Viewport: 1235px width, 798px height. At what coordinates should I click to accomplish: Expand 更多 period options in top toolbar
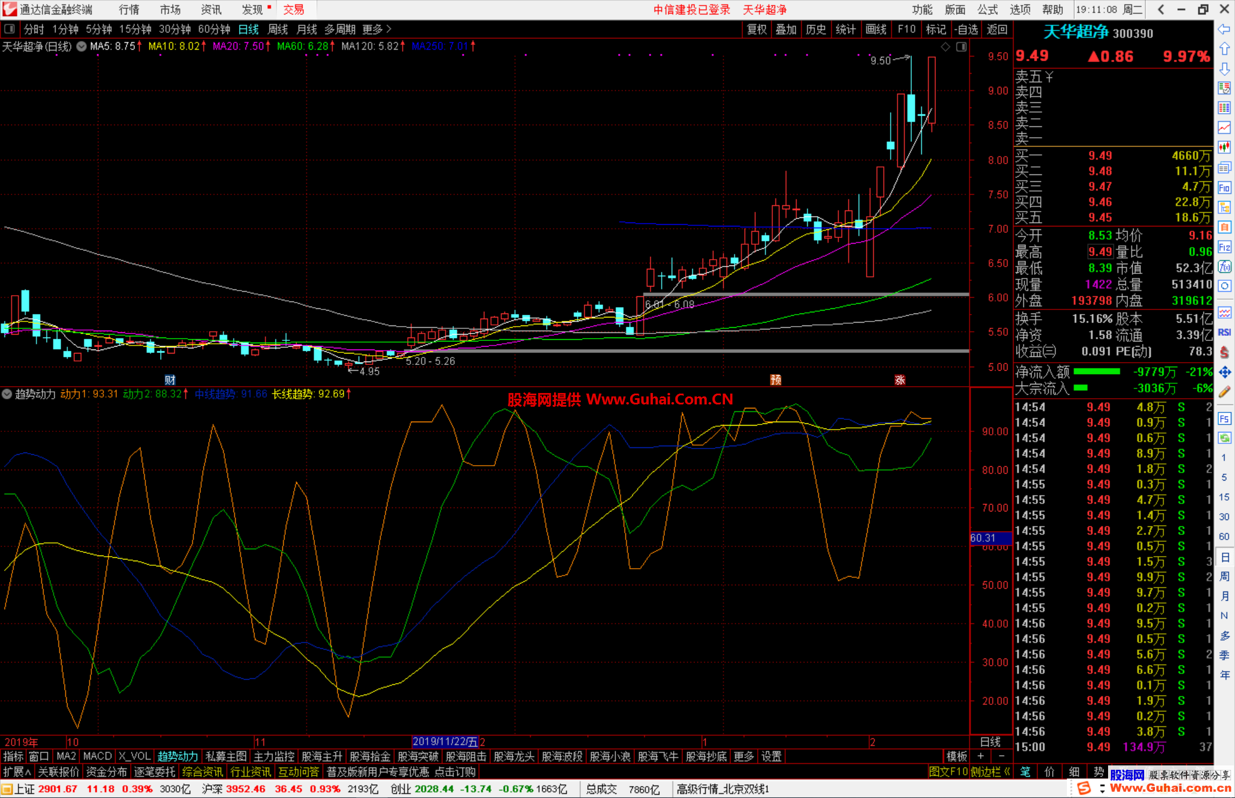377,29
